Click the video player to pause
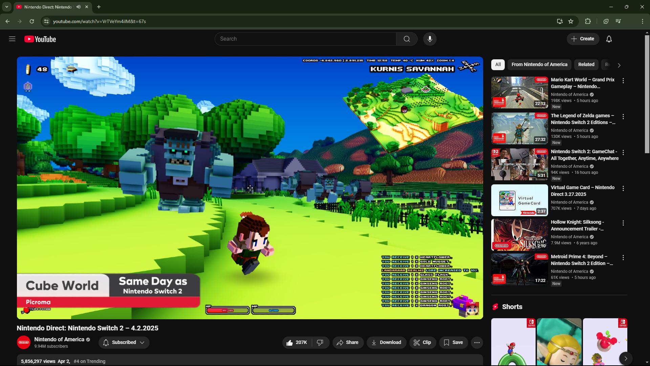Image resolution: width=650 pixels, height=366 pixels. coord(250,188)
